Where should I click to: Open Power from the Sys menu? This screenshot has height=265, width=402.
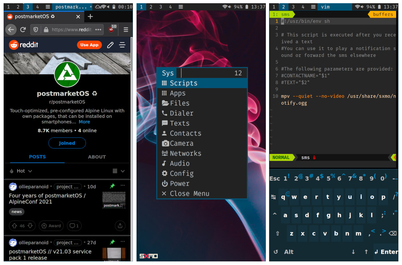(x=202, y=183)
